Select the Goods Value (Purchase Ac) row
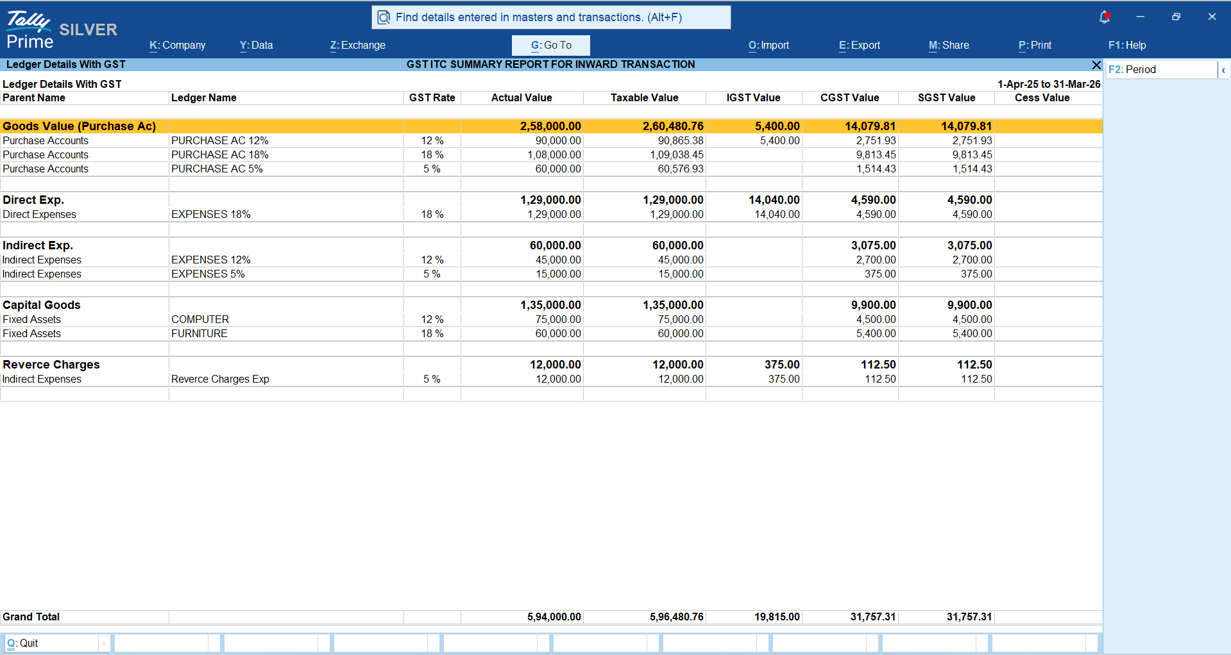1231x655 pixels. (551, 126)
